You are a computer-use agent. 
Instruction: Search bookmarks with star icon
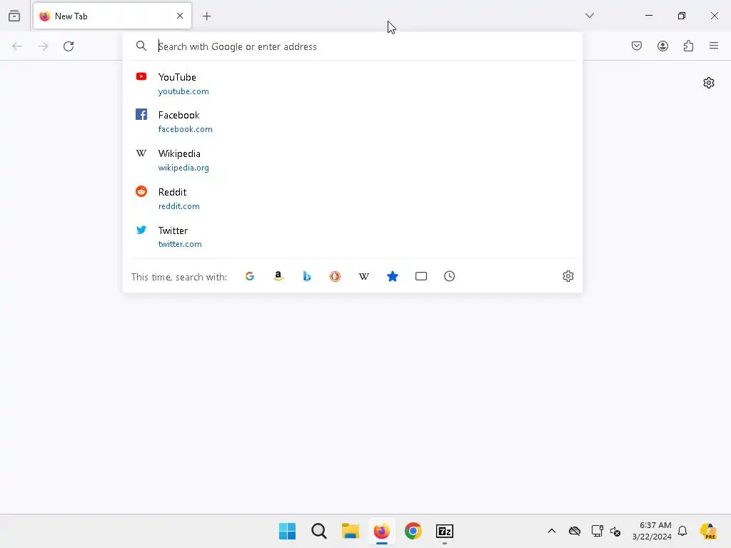point(393,276)
